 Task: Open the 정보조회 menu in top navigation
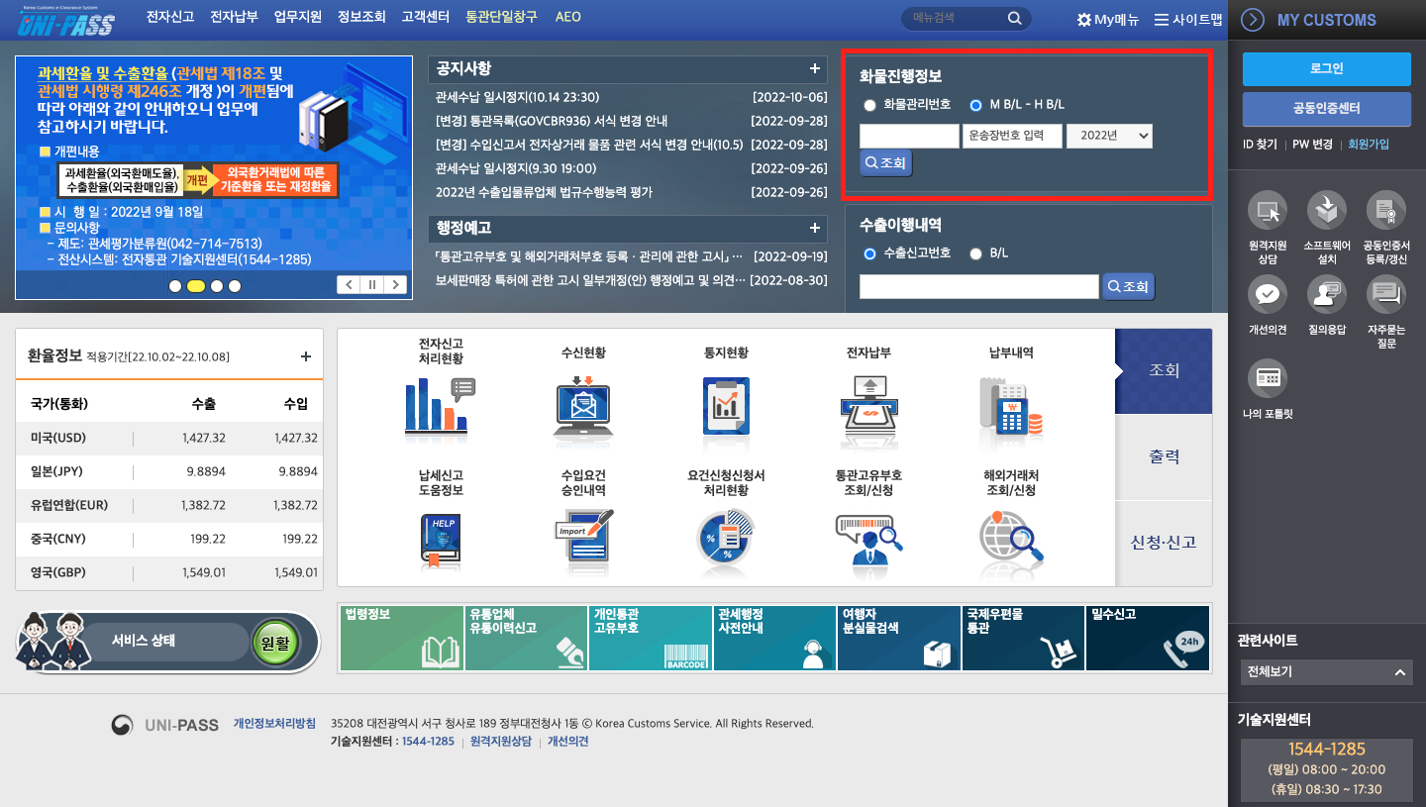click(x=360, y=17)
